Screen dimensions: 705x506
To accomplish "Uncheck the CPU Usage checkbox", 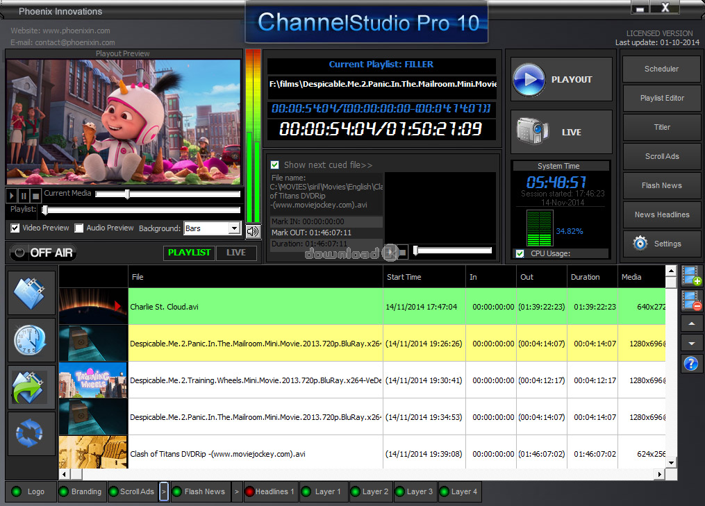I will click(x=520, y=253).
